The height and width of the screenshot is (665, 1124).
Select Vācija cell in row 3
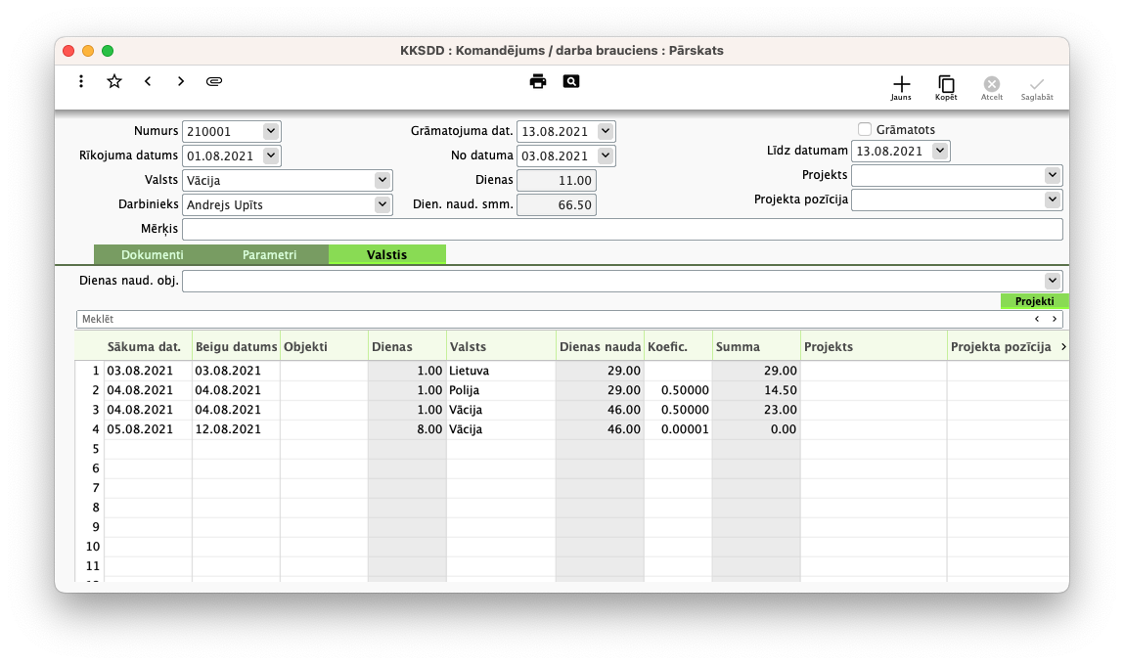tap(500, 410)
